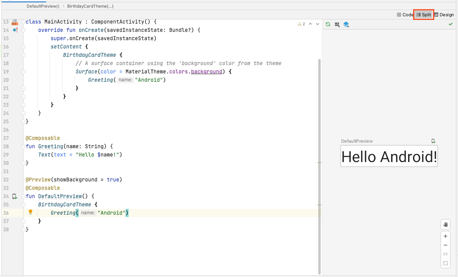Deploy DefaultPreview using icon above preview

click(433, 141)
